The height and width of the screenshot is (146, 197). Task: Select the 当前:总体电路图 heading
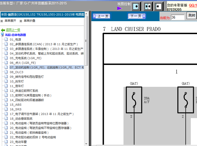click(15, 35)
